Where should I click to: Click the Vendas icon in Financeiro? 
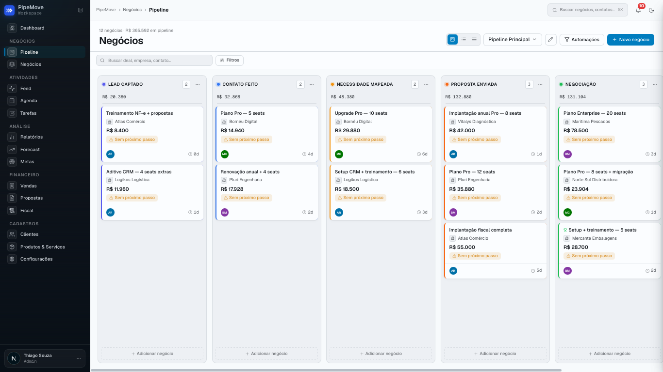click(12, 186)
